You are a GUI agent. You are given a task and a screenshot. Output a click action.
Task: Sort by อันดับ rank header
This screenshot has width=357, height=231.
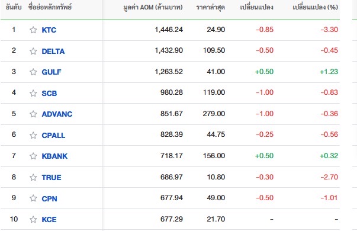click(x=14, y=7)
